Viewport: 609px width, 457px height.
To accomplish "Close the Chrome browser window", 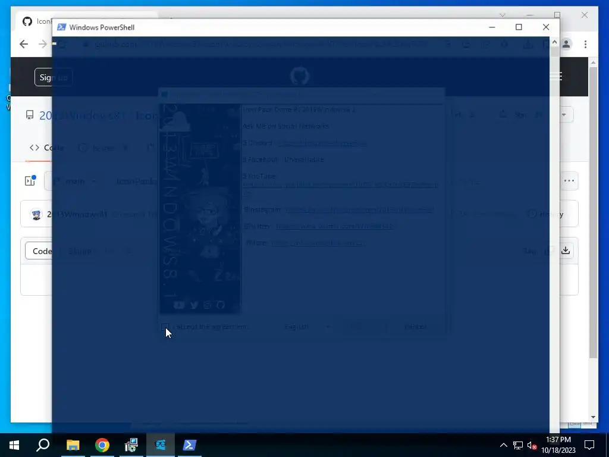I will (585, 15).
